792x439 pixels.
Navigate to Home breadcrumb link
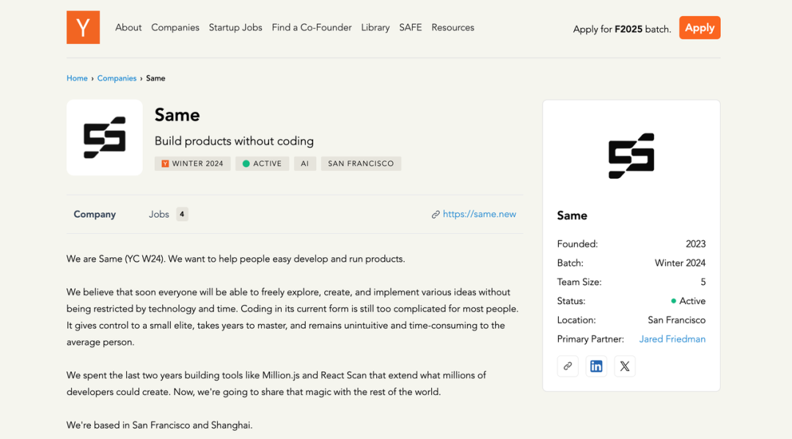(77, 78)
